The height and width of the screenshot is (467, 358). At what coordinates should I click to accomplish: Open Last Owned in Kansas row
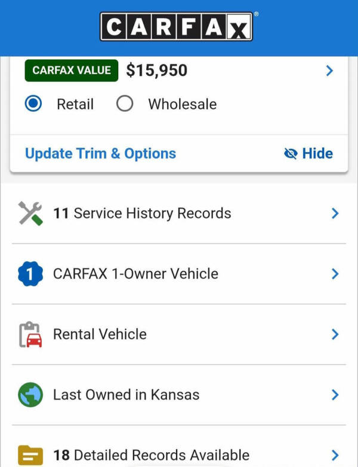tap(179, 395)
